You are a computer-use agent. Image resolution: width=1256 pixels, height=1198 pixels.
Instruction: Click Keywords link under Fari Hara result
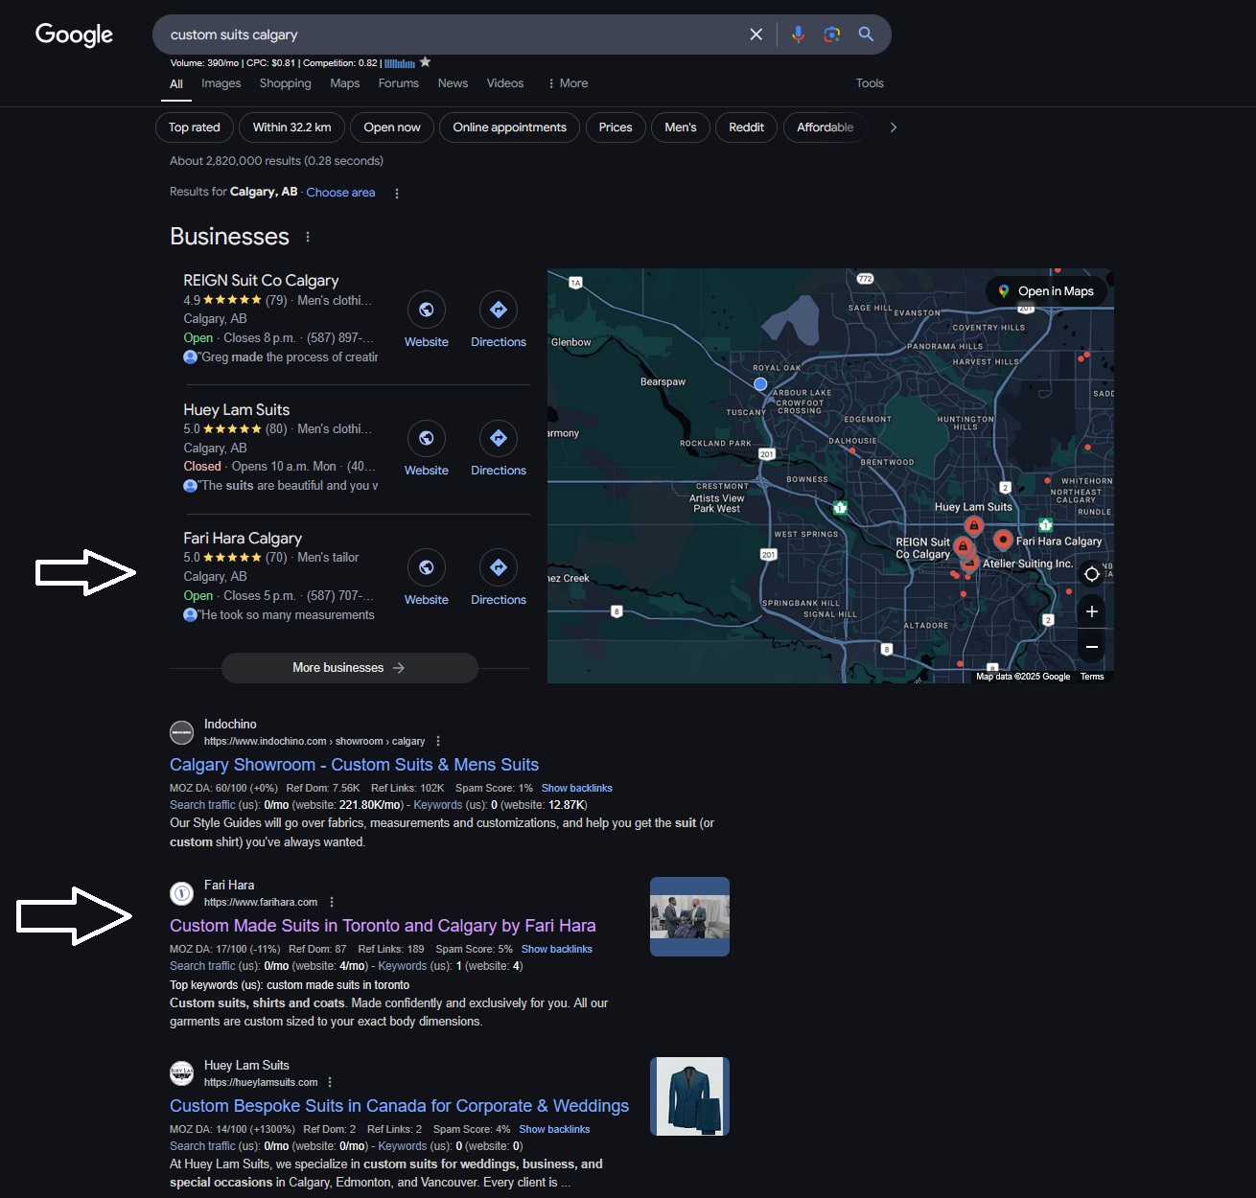pos(403,966)
